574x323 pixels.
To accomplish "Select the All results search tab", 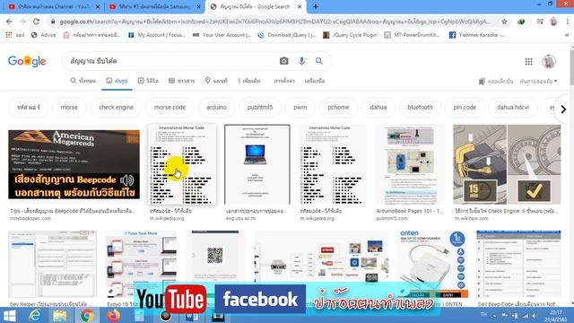I will (83, 81).
